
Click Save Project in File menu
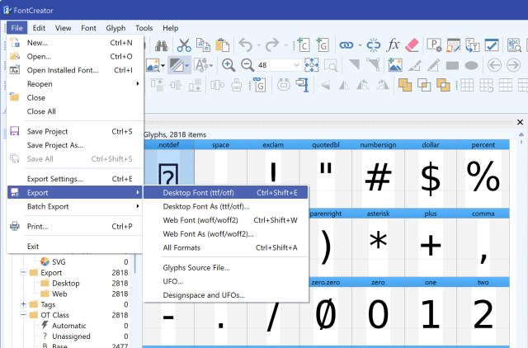pyautogui.click(x=75, y=131)
